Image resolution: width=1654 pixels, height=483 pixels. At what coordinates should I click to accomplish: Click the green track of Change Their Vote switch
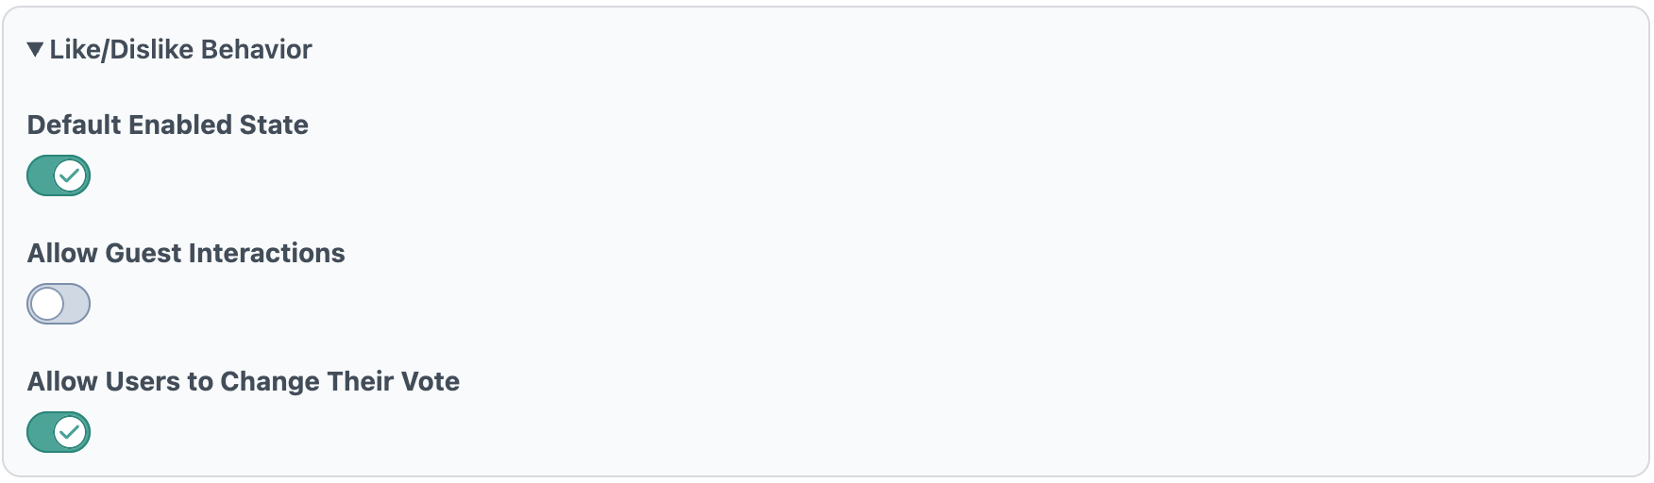(40, 432)
